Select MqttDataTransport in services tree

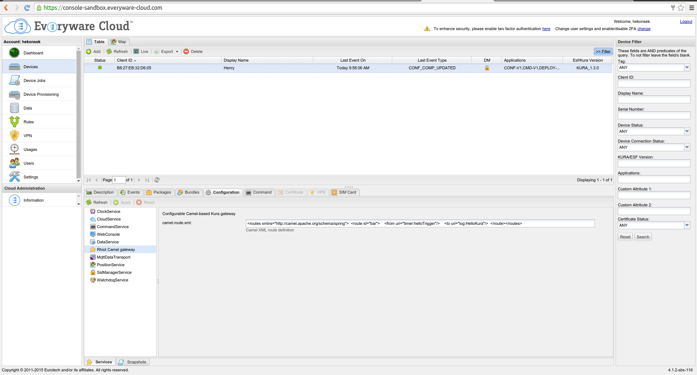(114, 257)
